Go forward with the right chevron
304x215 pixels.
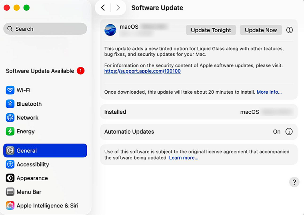coord(118,8)
